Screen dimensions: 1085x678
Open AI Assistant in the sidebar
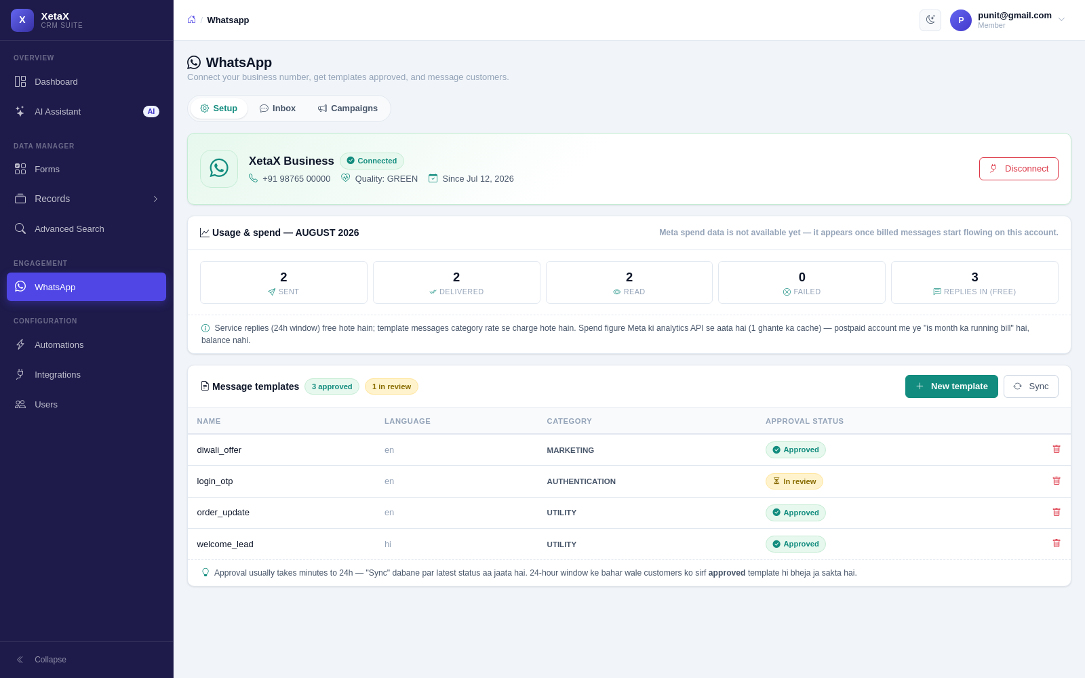(x=86, y=111)
